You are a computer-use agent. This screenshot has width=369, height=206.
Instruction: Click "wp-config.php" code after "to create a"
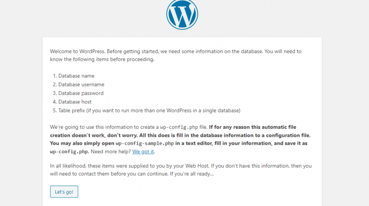179,127
